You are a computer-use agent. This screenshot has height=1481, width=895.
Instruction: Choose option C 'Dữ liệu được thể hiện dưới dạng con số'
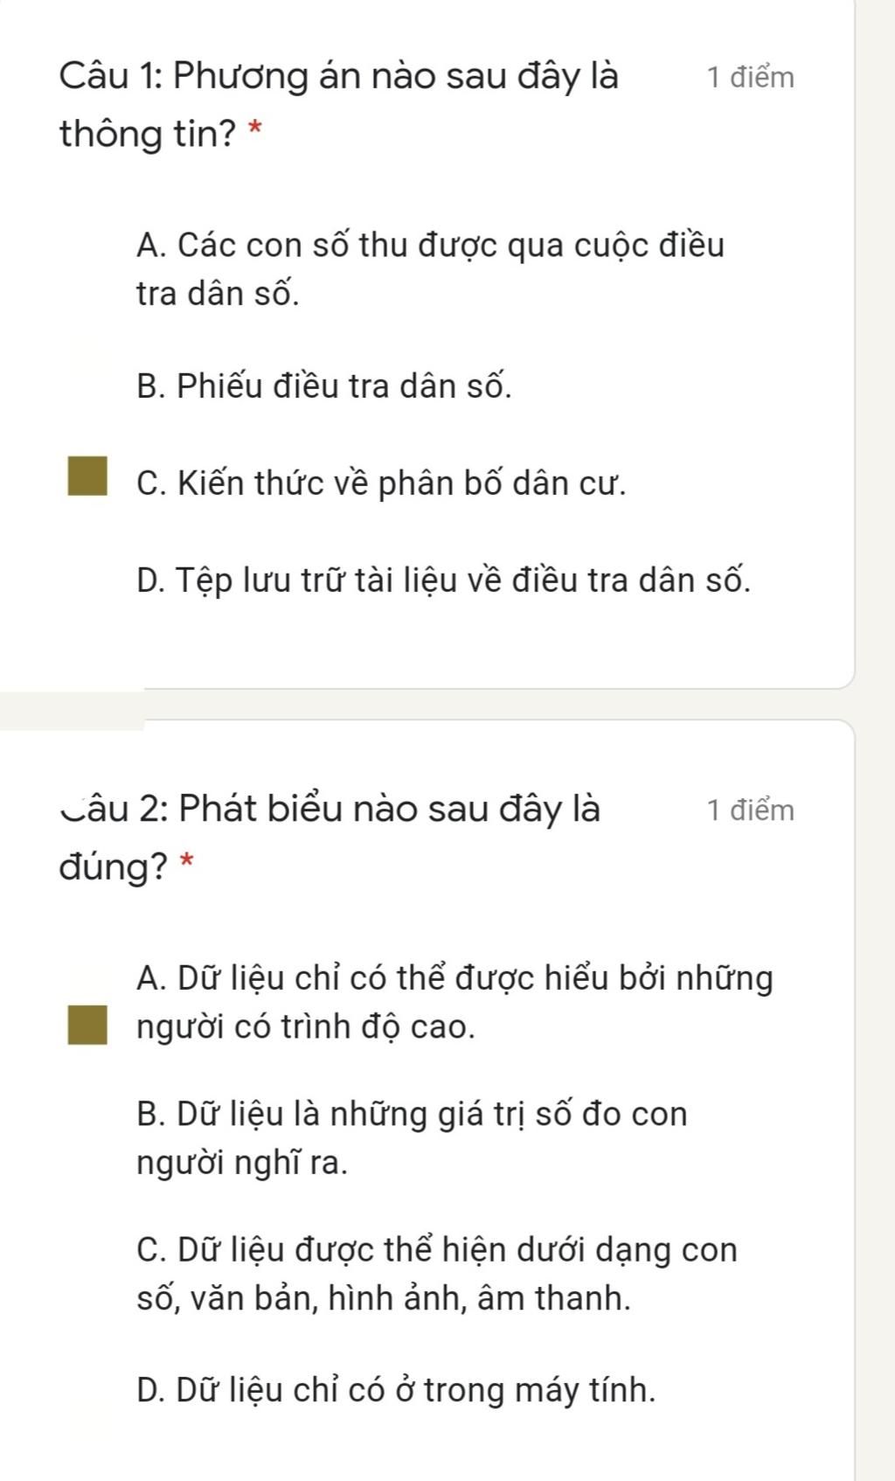pyautogui.click(x=436, y=1273)
